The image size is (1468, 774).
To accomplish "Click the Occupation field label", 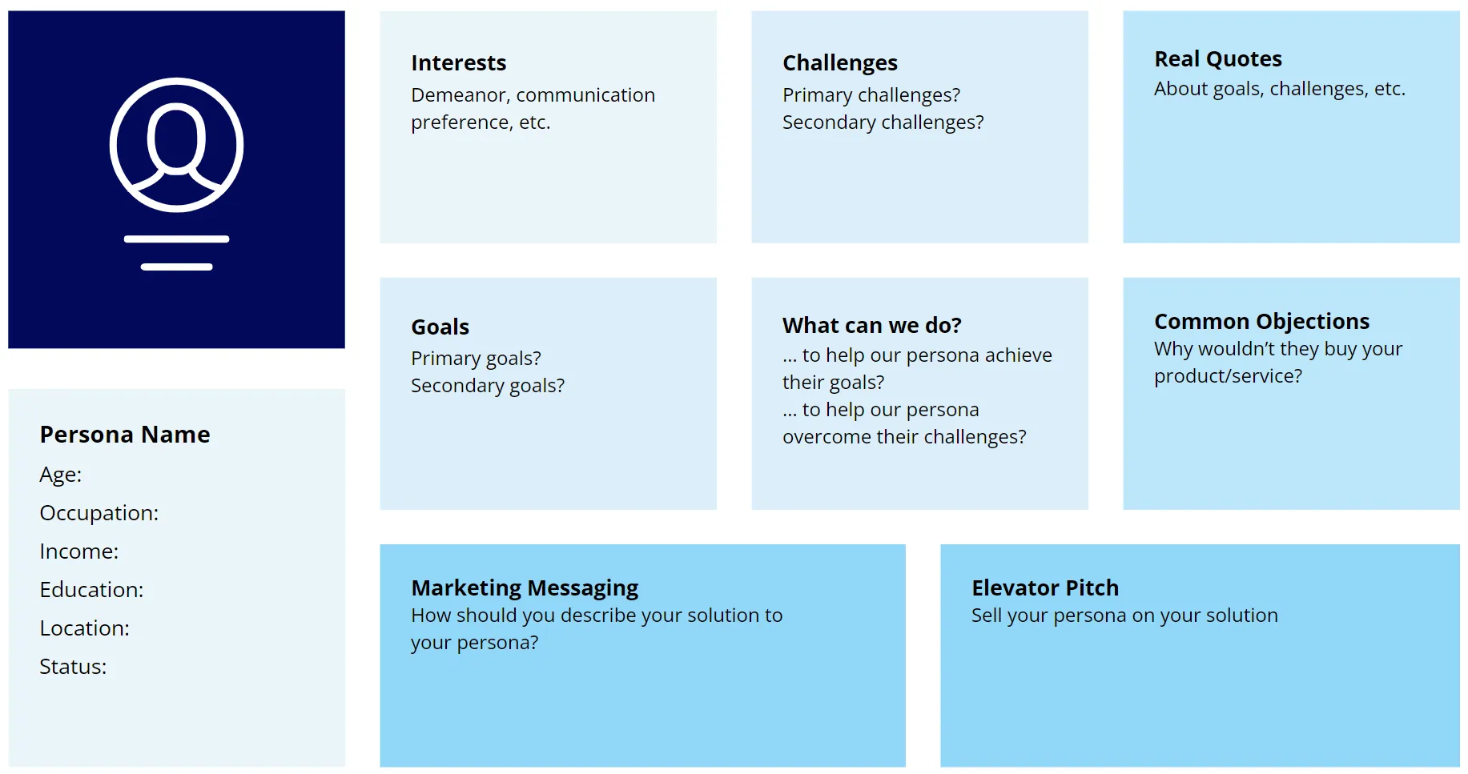I will point(99,513).
